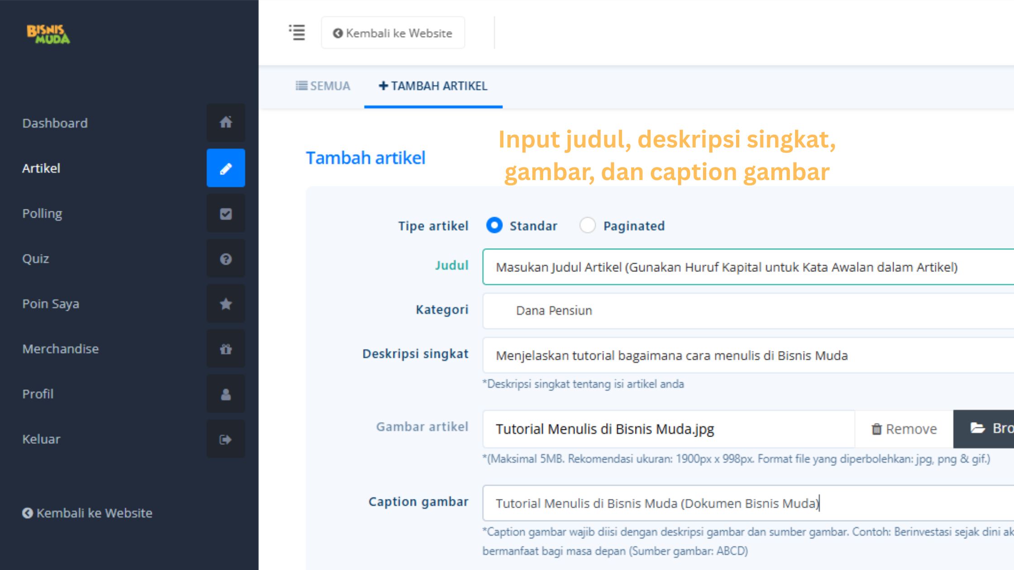Open Poin Saya in the sidebar
Viewport: 1014px width, 570px height.
(51, 304)
